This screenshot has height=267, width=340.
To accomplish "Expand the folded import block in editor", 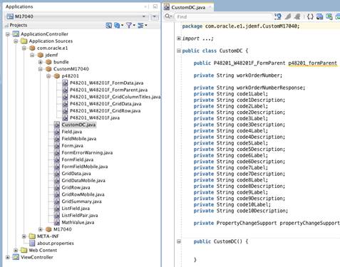I will pyautogui.click(x=179, y=38).
